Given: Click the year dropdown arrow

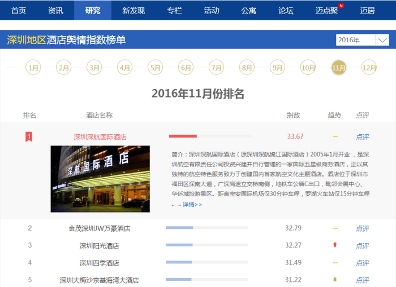Looking at the screenshot, I should pos(382,40).
